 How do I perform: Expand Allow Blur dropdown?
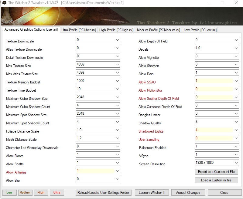point(98,179)
